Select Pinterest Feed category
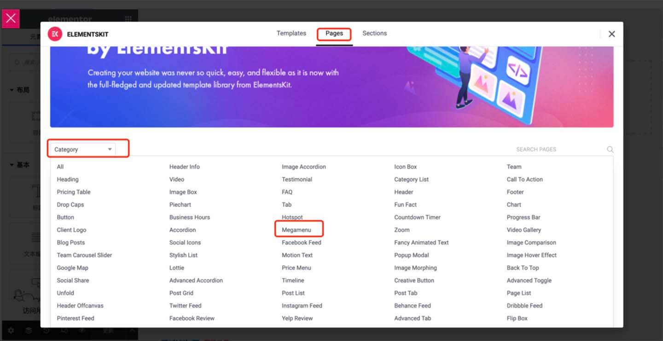 click(76, 318)
